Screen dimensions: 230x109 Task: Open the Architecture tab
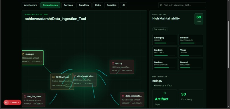click(31, 5)
